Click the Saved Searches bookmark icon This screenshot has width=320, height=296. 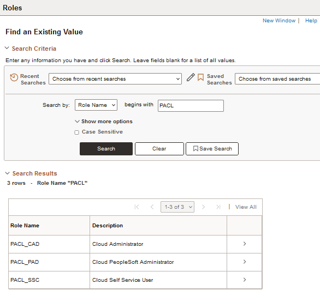pyautogui.click(x=200, y=77)
